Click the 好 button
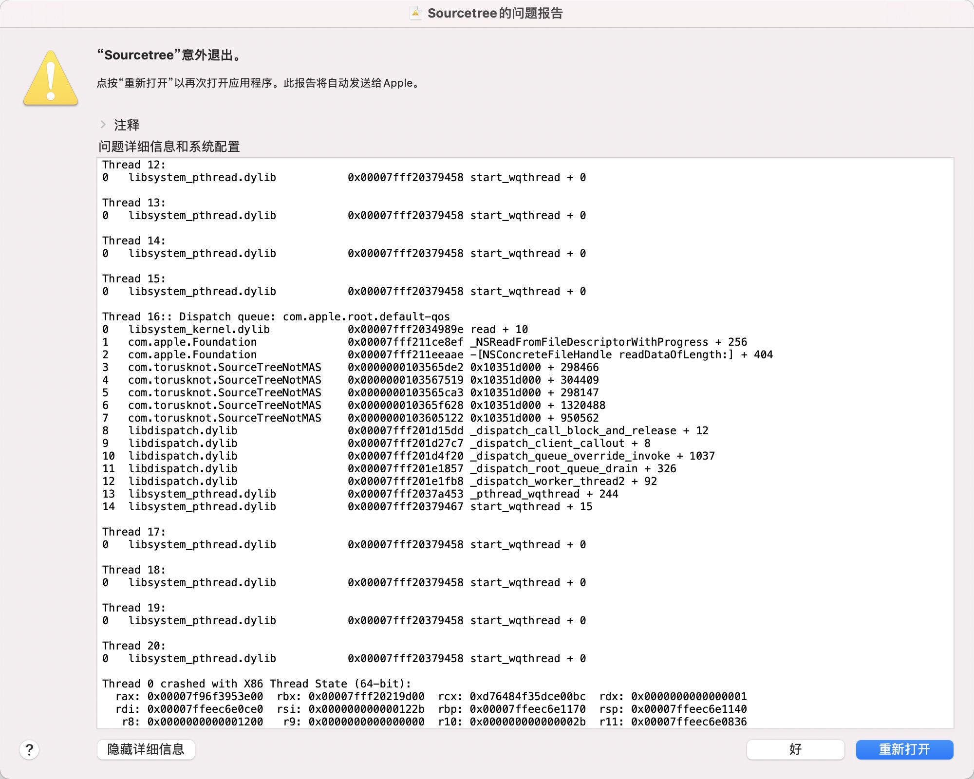The image size is (974, 779). coord(795,749)
